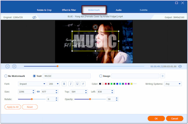Switch to the Rotate & Crop tab
188x124 pixels.
44,10
